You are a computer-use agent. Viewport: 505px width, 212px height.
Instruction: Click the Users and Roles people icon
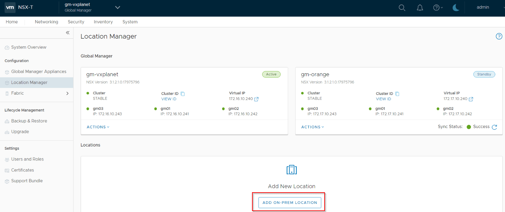[7, 159]
